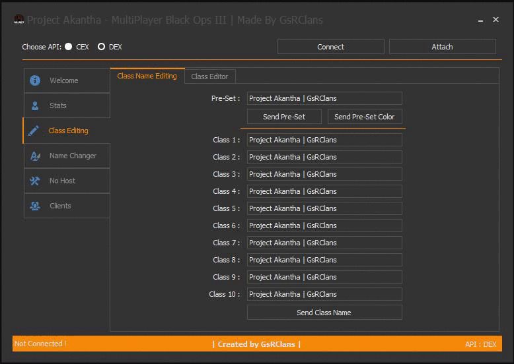Focus the Class 1 name field

point(324,140)
